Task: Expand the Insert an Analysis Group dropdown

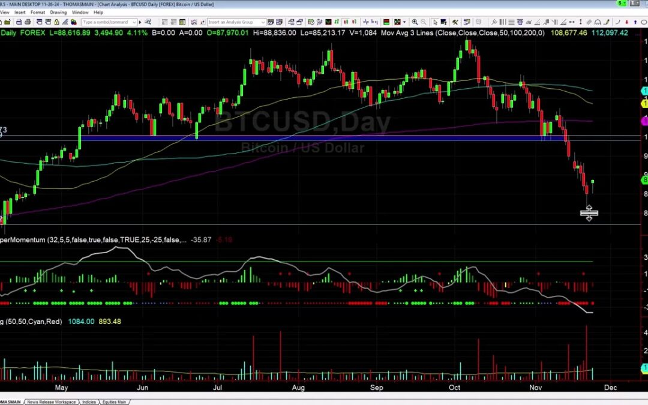Action: (263, 22)
